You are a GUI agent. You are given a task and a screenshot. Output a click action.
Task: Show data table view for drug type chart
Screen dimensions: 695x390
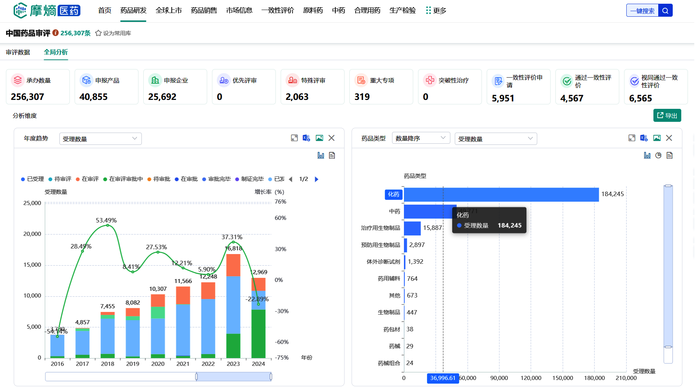point(669,155)
